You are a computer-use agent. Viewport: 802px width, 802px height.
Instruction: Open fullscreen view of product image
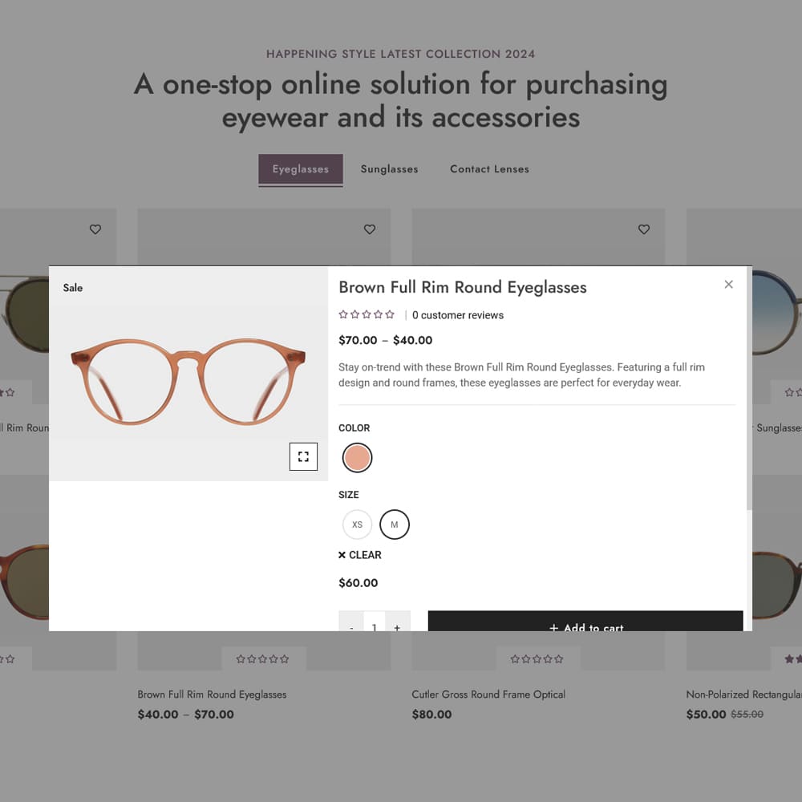tap(303, 456)
